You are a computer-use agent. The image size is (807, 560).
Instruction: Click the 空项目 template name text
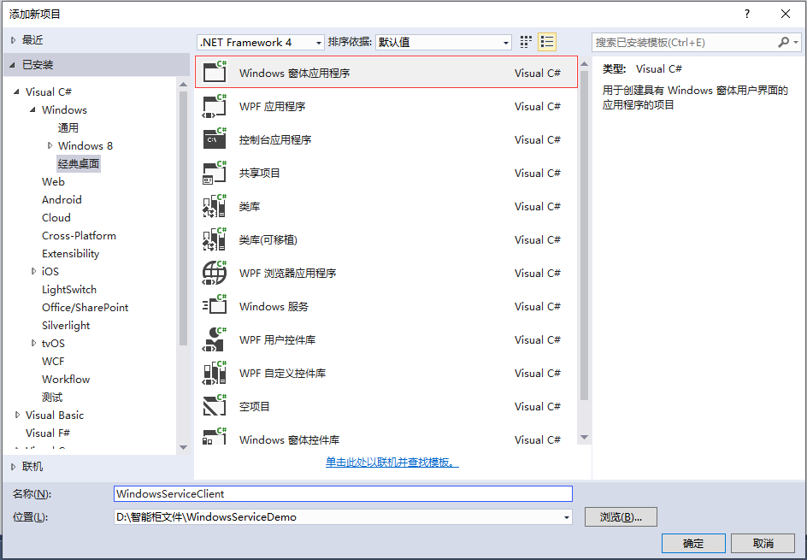254,407
